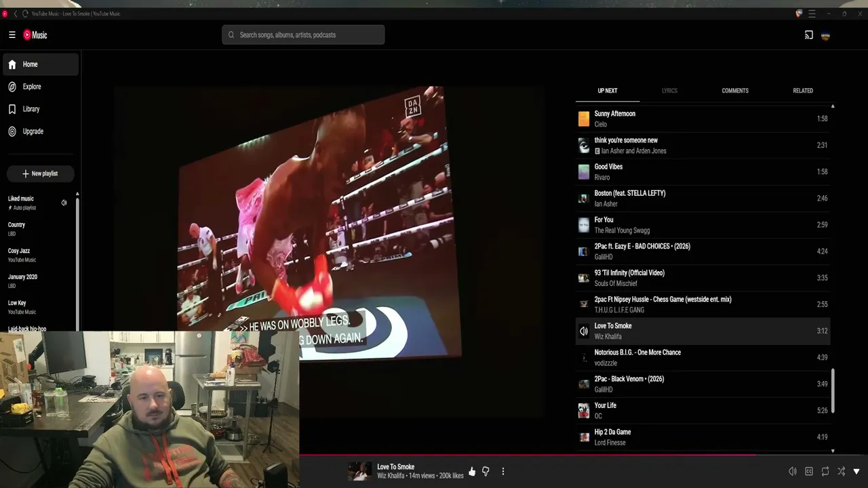Switch to the Comments tab

click(x=735, y=91)
